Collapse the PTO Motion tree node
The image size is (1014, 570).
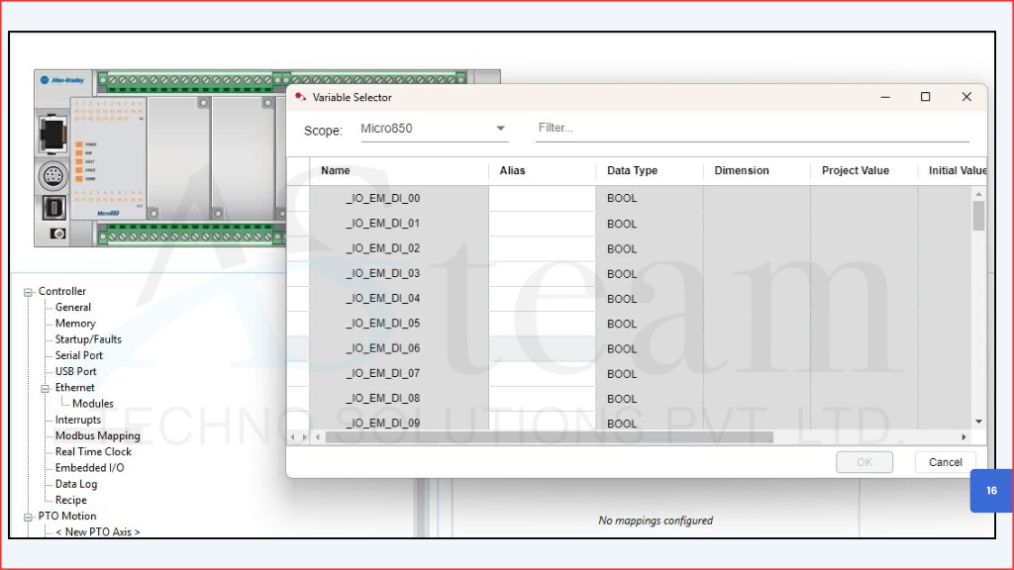click(29, 517)
